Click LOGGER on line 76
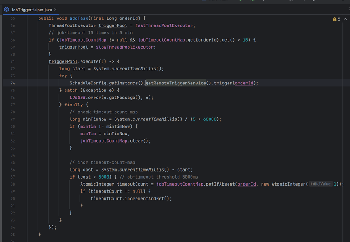 (x=77, y=98)
